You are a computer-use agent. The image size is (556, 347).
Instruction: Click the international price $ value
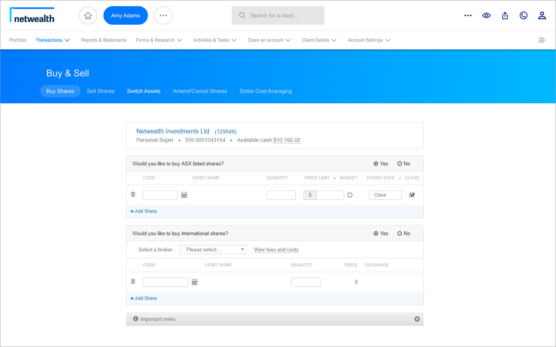pyautogui.click(x=356, y=282)
